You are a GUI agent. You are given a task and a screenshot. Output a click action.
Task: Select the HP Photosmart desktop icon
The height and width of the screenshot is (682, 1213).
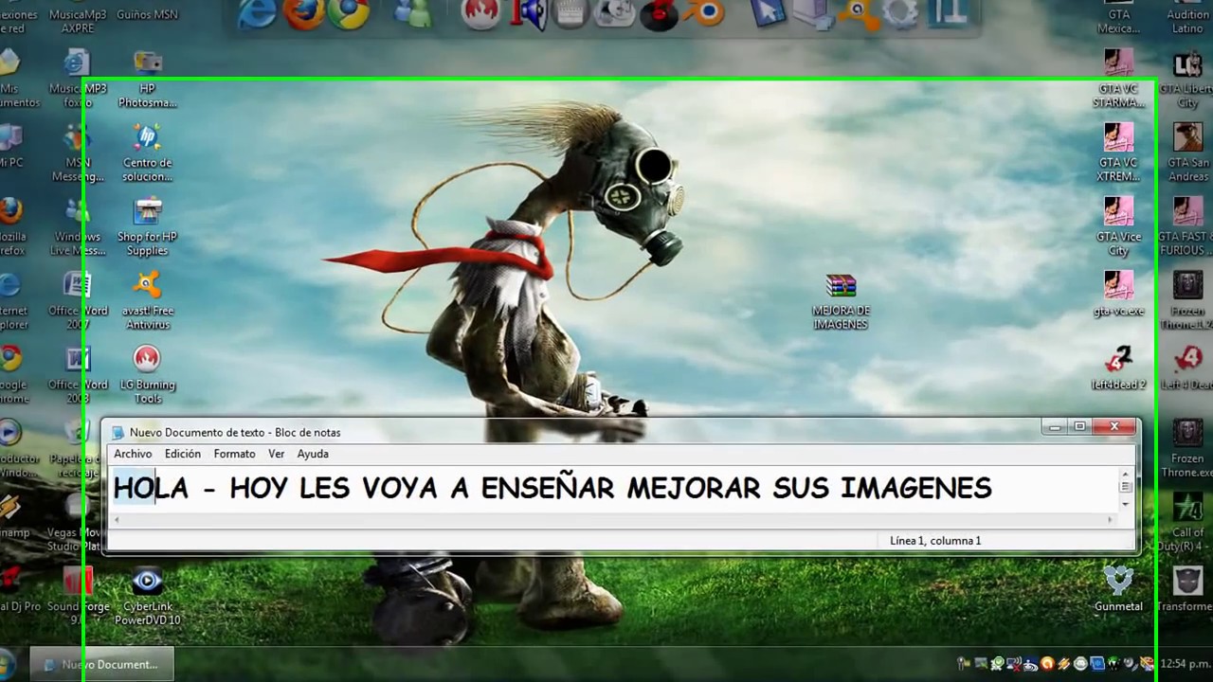148,80
